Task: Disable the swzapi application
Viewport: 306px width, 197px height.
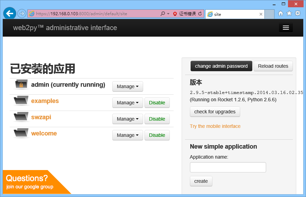Action: tap(157, 119)
